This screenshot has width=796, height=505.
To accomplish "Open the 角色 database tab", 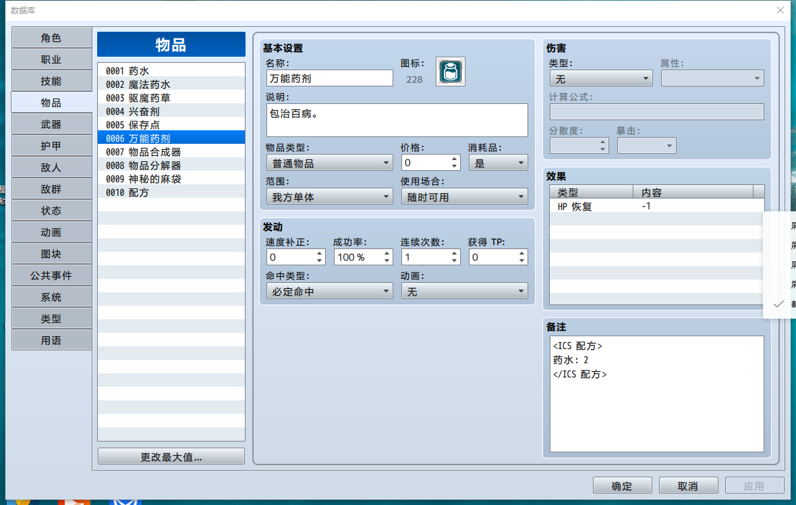I will 51,38.
